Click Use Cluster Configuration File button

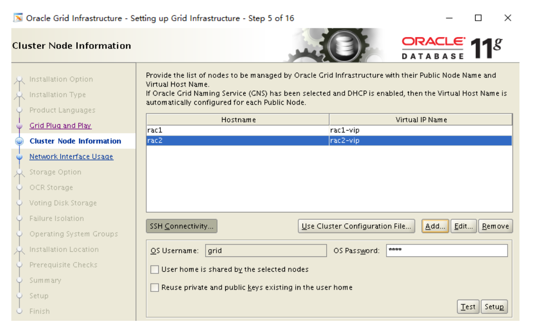click(x=356, y=226)
